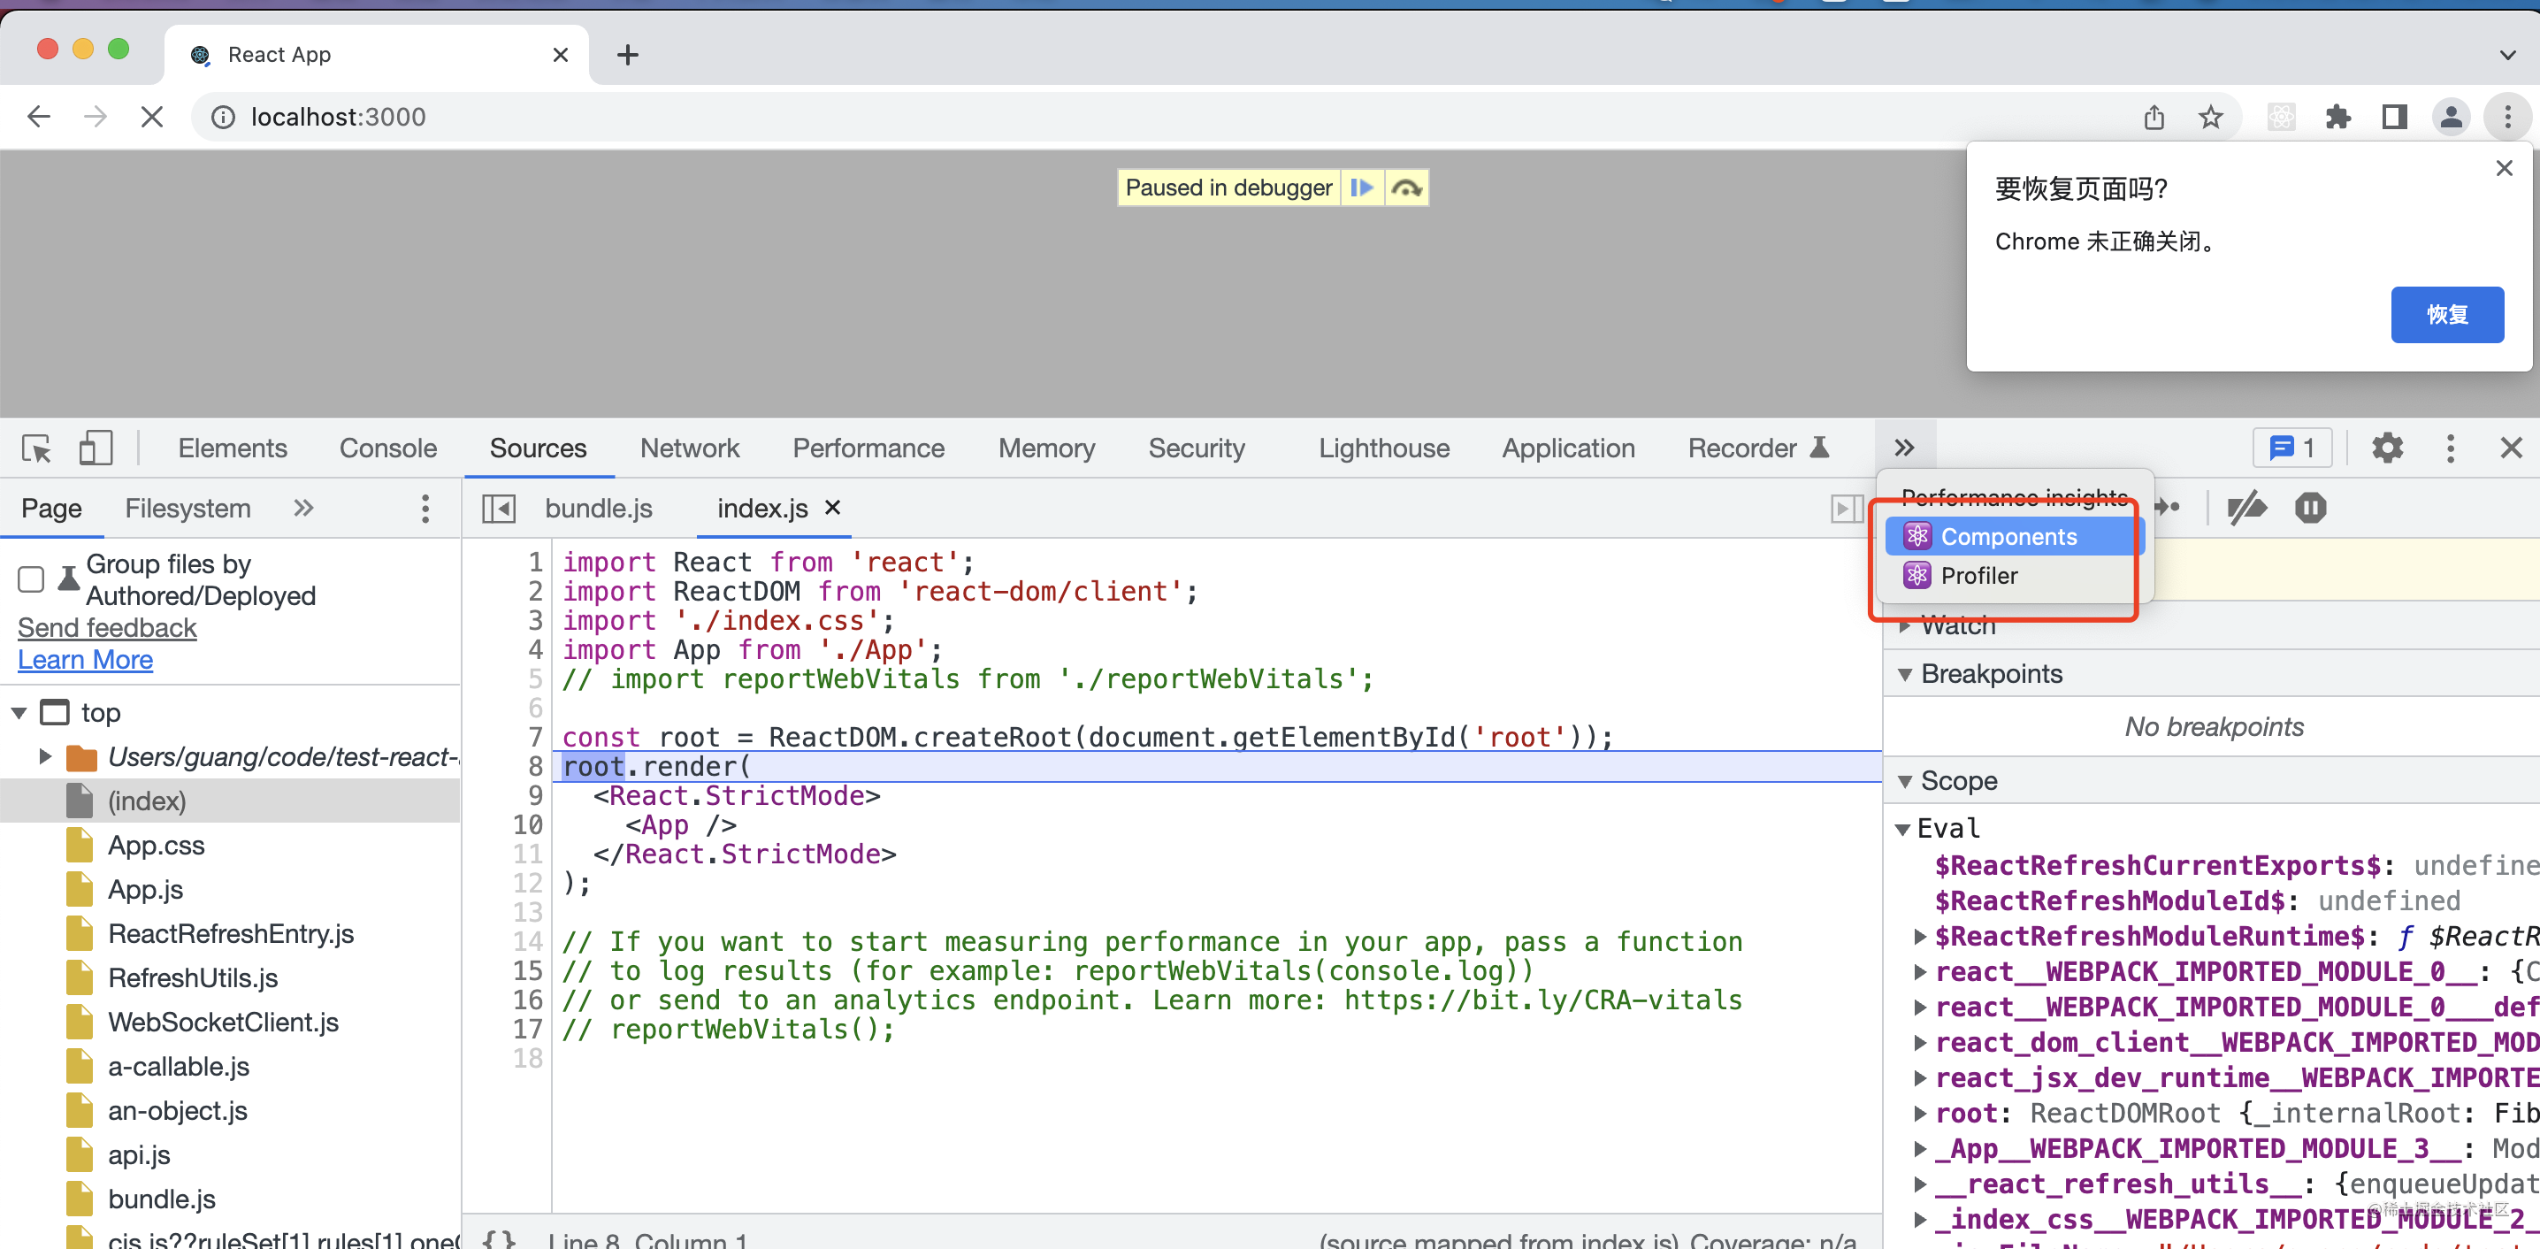Click the blue 恢复 restore button
Viewport: 2540px width, 1249px height.
coord(2446,315)
